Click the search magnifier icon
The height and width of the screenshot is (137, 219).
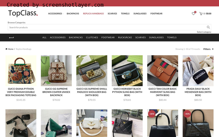208,27
